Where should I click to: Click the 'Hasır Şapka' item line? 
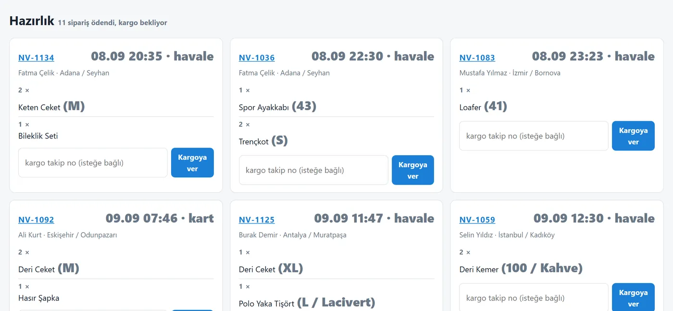coord(39,298)
